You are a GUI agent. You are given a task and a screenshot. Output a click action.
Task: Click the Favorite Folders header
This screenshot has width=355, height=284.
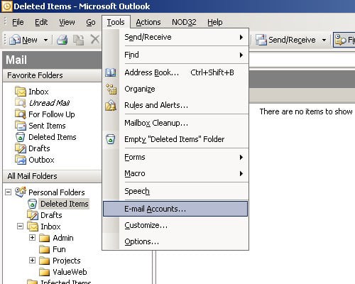(52, 75)
